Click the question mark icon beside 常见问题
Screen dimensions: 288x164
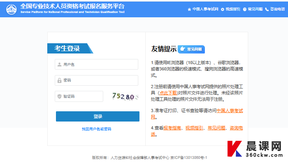245,9
